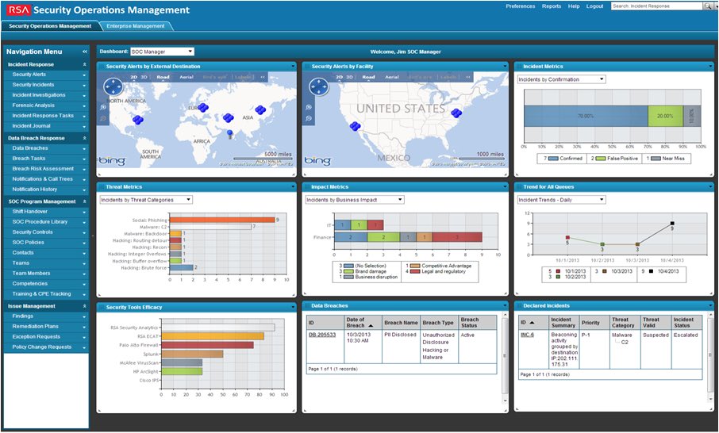This screenshot has height=433, width=719.
Task: Open the Reports link
Action: 552,6
